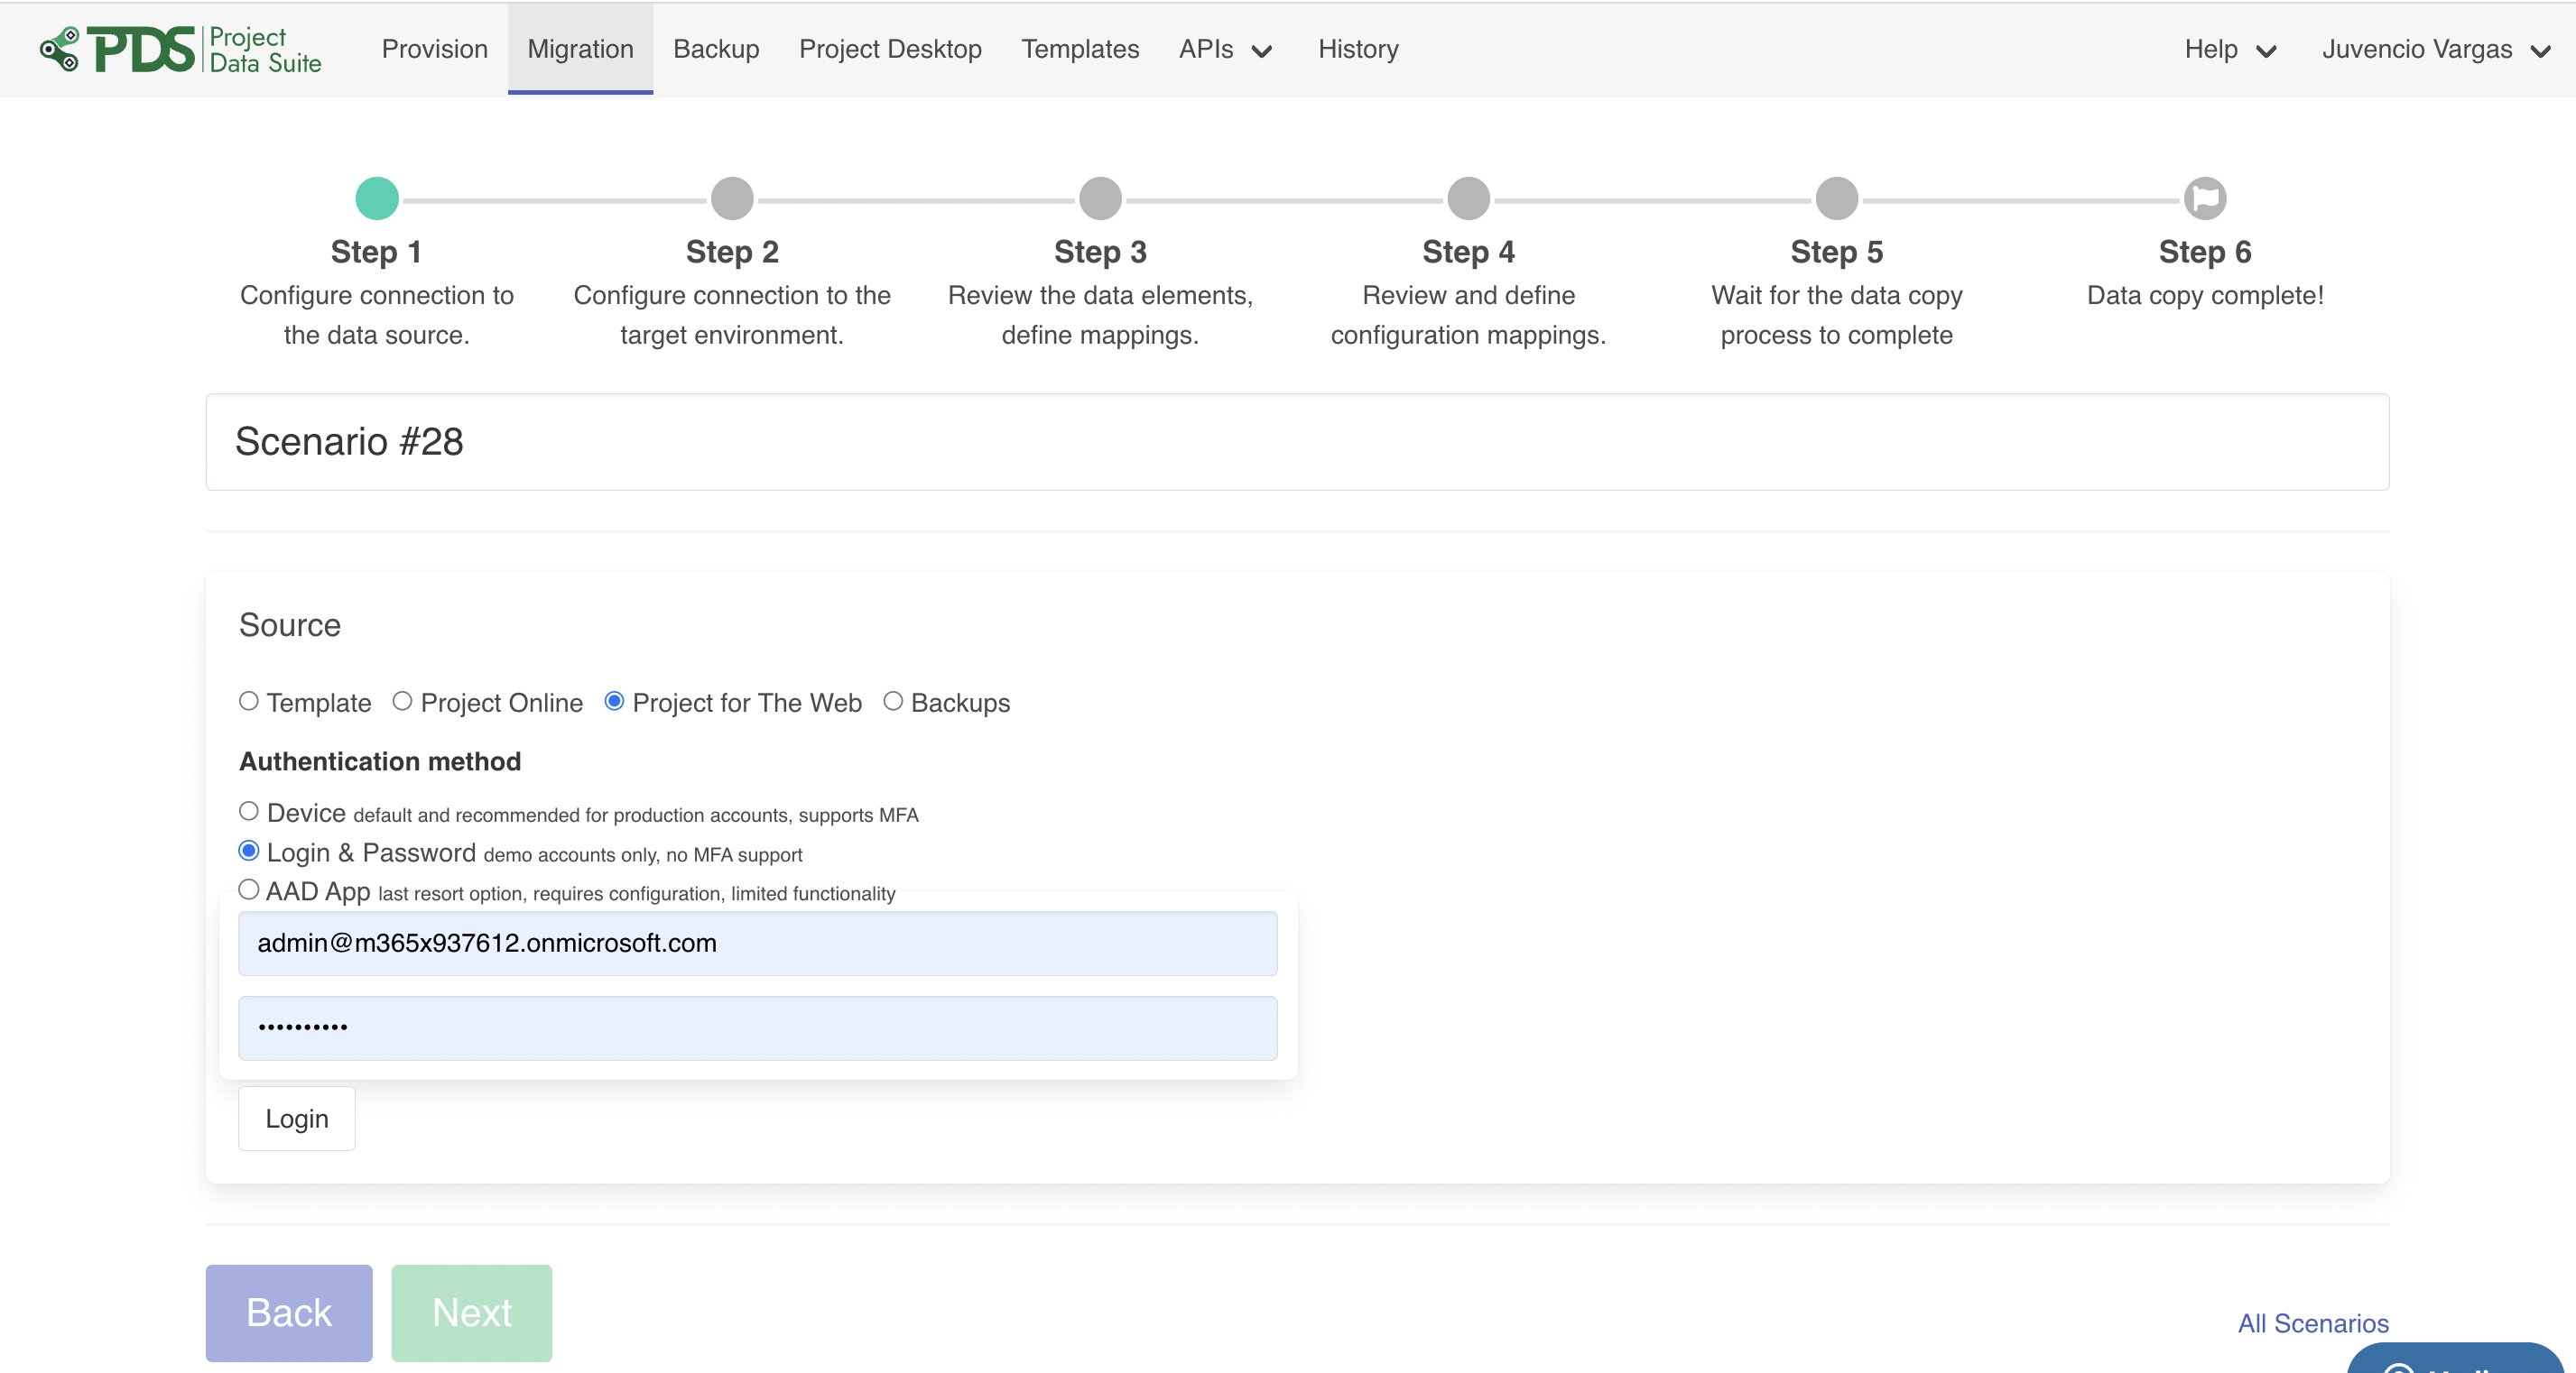The width and height of the screenshot is (2576, 1373).
Task: Click the Step 4 progress circle
Action: click(x=1468, y=198)
